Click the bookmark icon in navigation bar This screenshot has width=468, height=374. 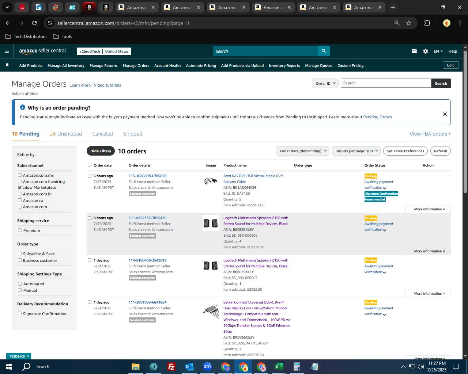(x=7, y=65)
